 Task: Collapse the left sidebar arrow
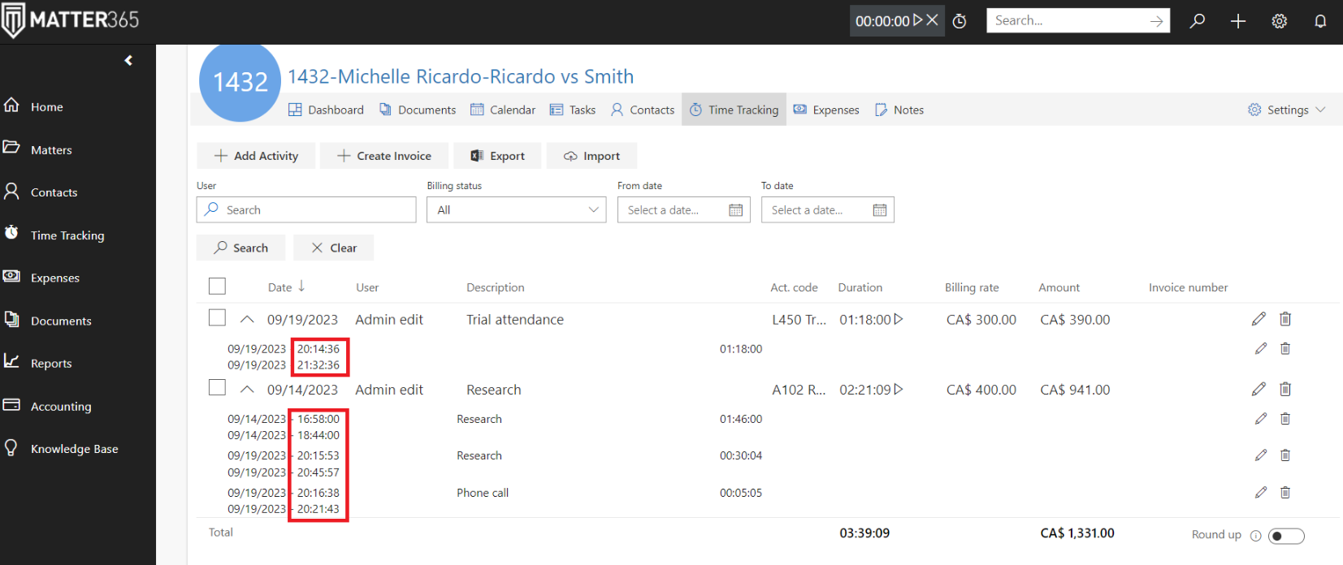pyautogui.click(x=128, y=61)
